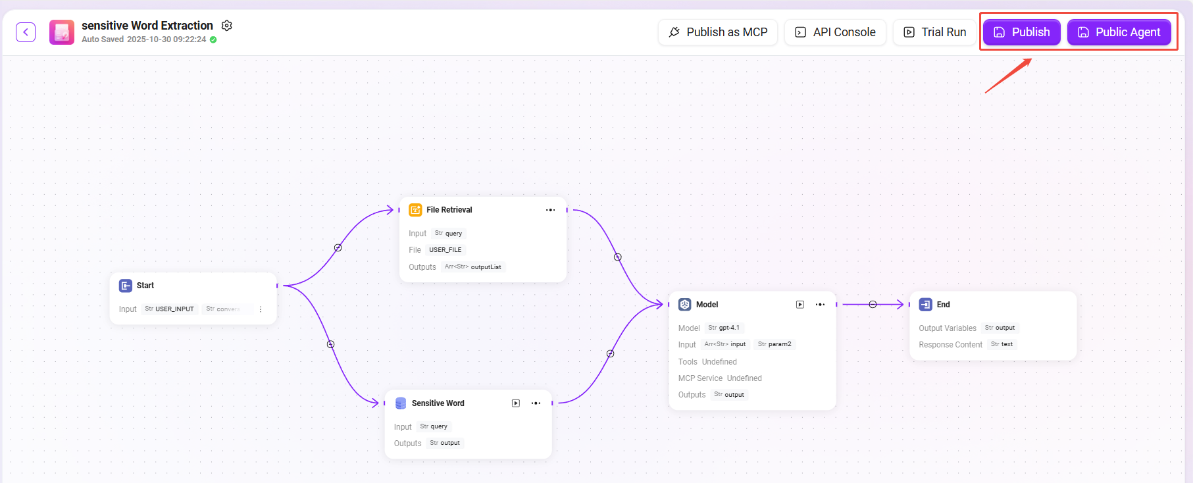Run the Sensitive Word node
The width and height of the screenshot is (1193, 483).
(516, 403)
